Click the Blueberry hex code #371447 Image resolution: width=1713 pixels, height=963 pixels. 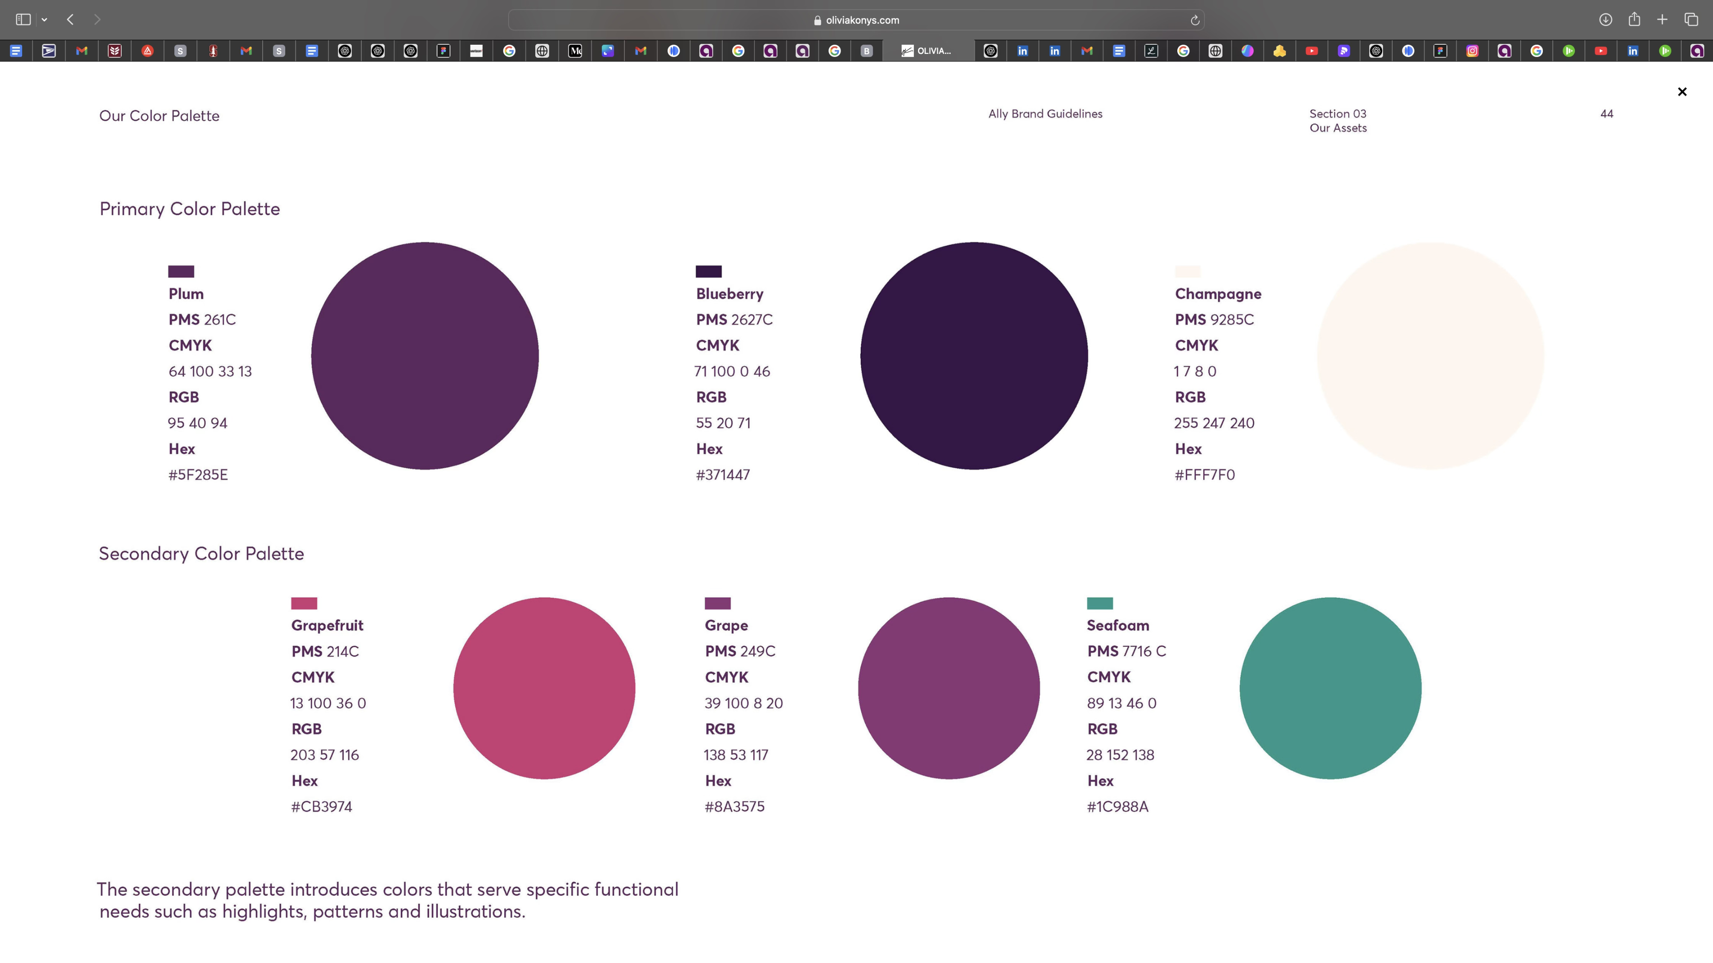click(723, 474)
